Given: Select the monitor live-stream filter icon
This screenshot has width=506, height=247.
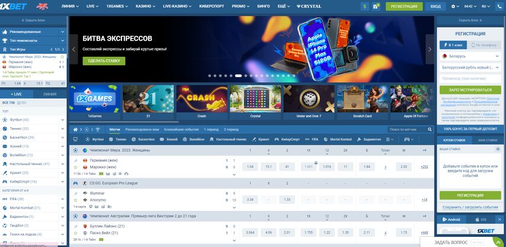Looking at the screenshot, I should (x=75, y=139).
